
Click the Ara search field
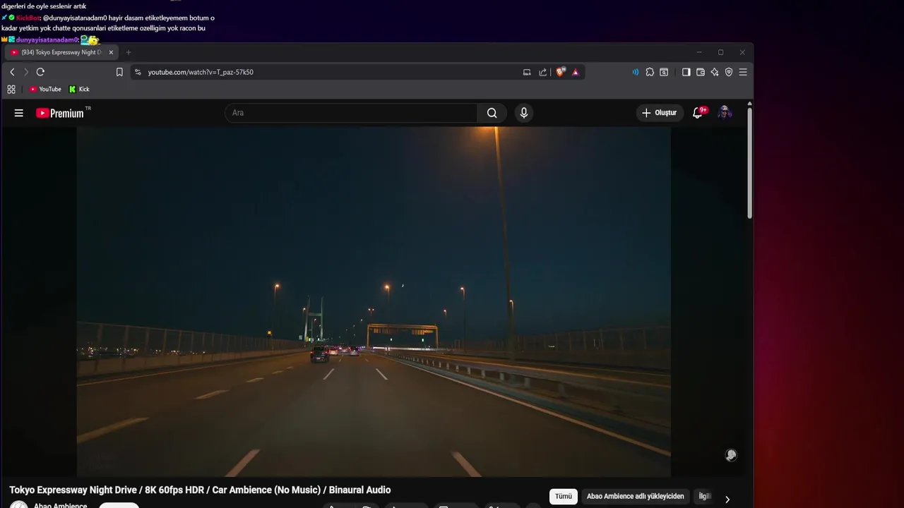pos(351,113)
